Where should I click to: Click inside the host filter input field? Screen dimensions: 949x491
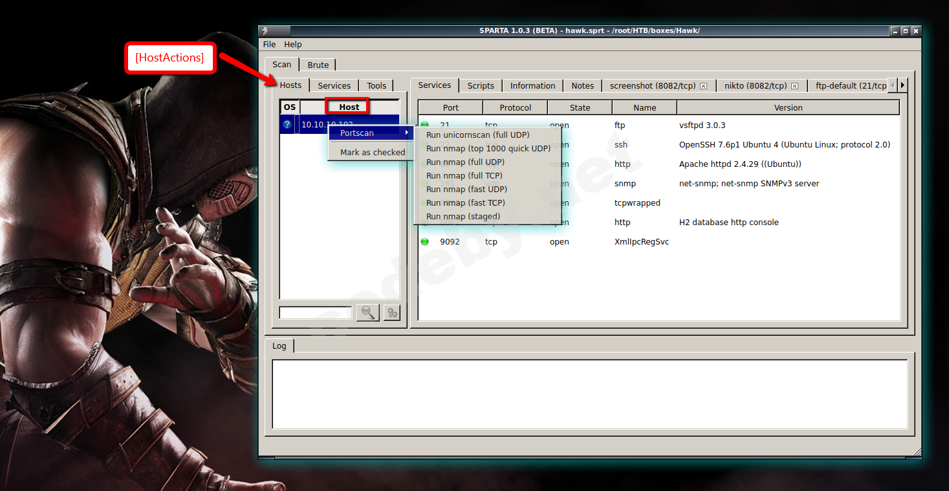(315, 312)
